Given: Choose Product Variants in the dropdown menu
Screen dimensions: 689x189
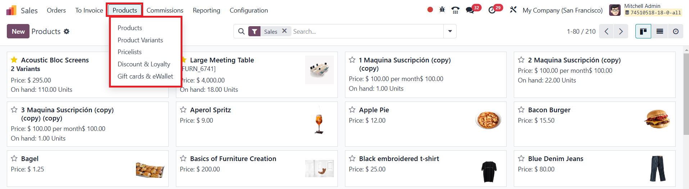Looking at the screenshot, I should coord(140,40).
